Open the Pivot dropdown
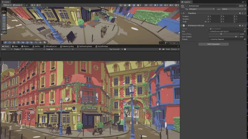This screenshot has width=248, height=139. (7, 5)
